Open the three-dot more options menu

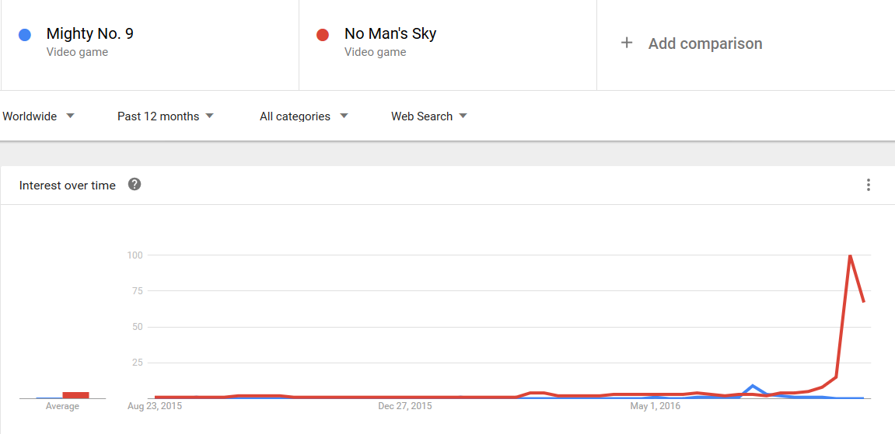click(x=868, y=185)
